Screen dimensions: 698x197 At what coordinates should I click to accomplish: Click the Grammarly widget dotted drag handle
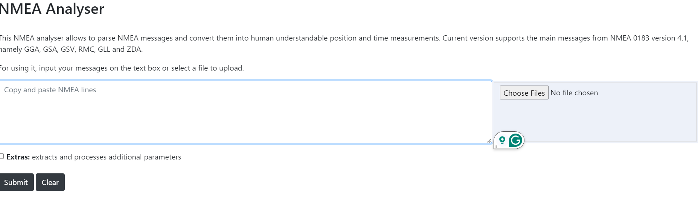click(x=495, y=146)
